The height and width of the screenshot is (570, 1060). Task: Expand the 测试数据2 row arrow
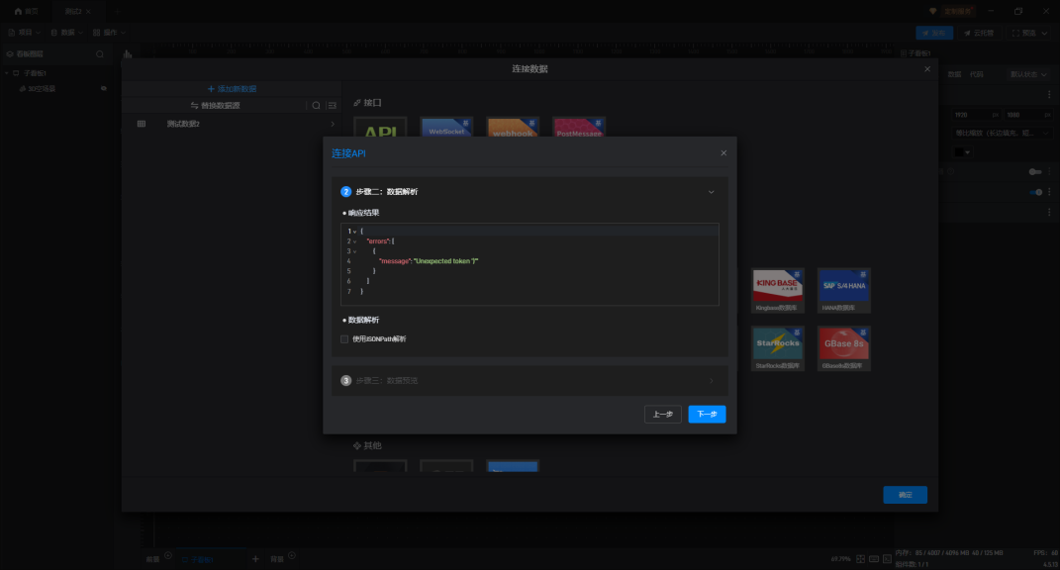[x=332, y=124]
